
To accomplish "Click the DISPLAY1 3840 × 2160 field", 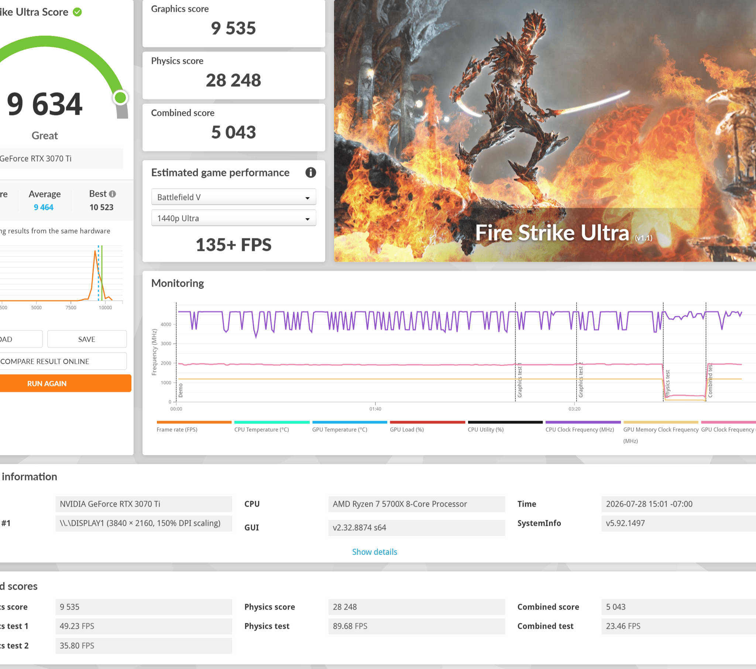I will coord(144,523).
